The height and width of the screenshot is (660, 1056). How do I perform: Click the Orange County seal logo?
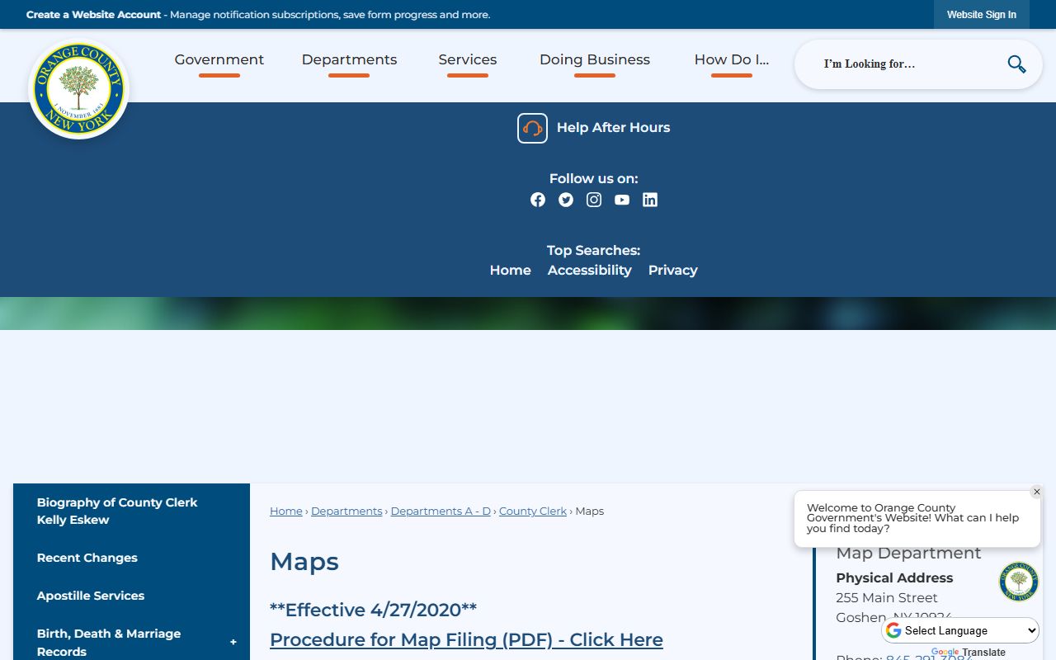(x=79, y=89)
